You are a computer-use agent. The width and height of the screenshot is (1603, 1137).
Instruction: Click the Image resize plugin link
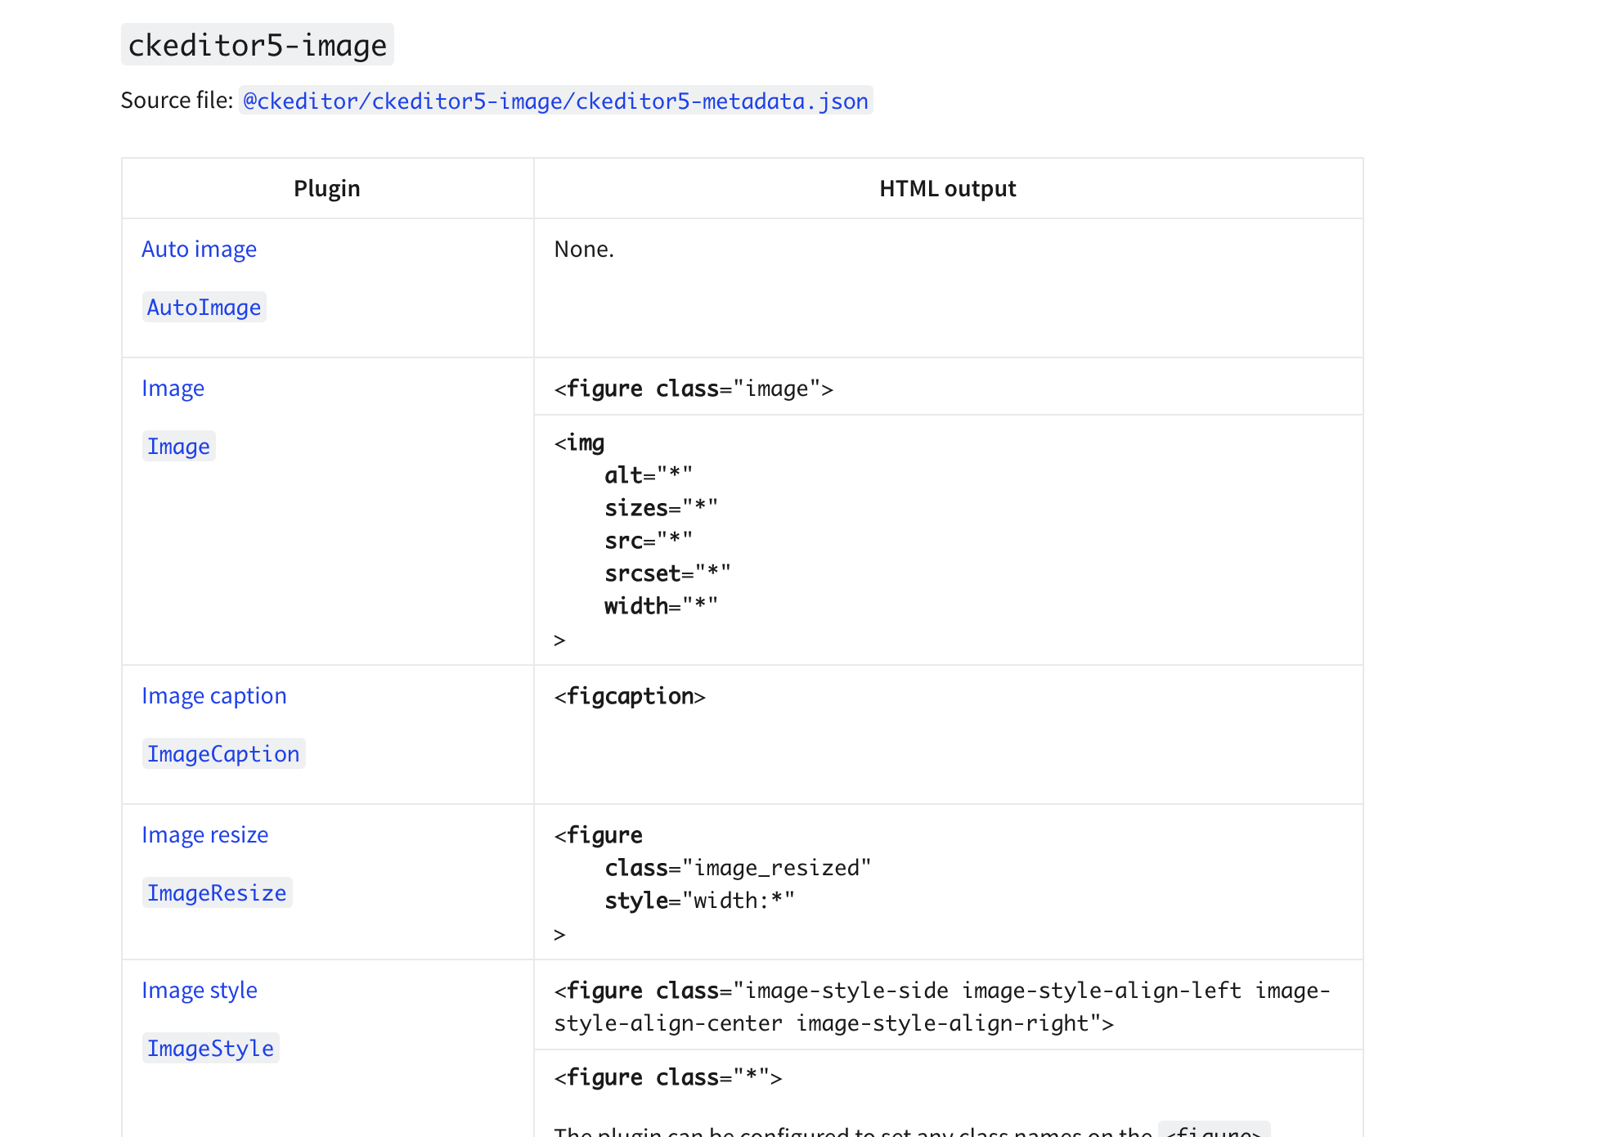204,834
